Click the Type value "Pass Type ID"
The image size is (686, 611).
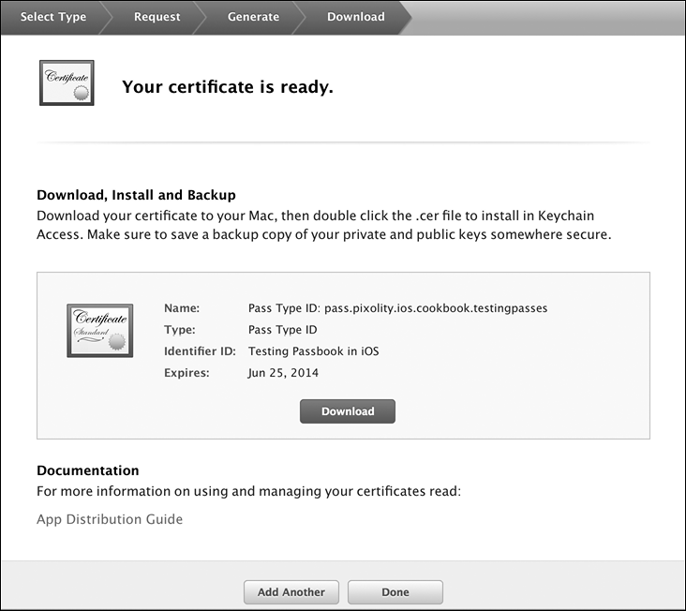pos(282,330)
